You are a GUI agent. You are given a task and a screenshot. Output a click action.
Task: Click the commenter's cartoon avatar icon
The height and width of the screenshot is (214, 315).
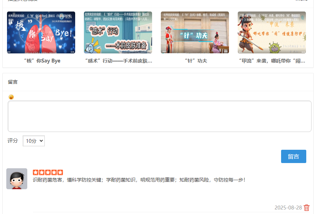(16, 179)
